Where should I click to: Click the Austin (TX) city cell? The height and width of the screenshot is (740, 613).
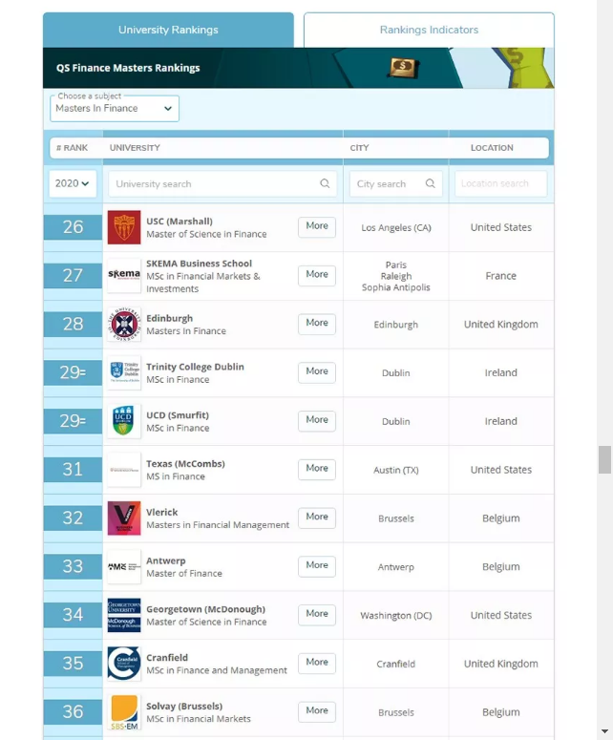(396, 470)
